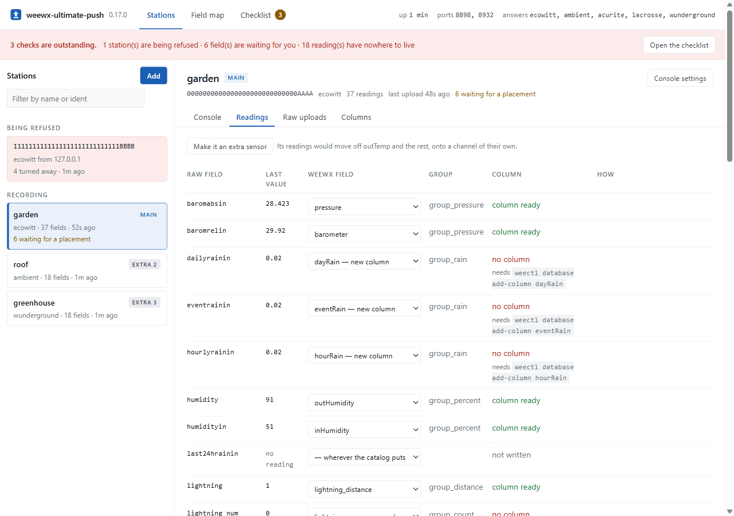
Task: Switch to the Console sub-tab
Action: pos(208,118)
